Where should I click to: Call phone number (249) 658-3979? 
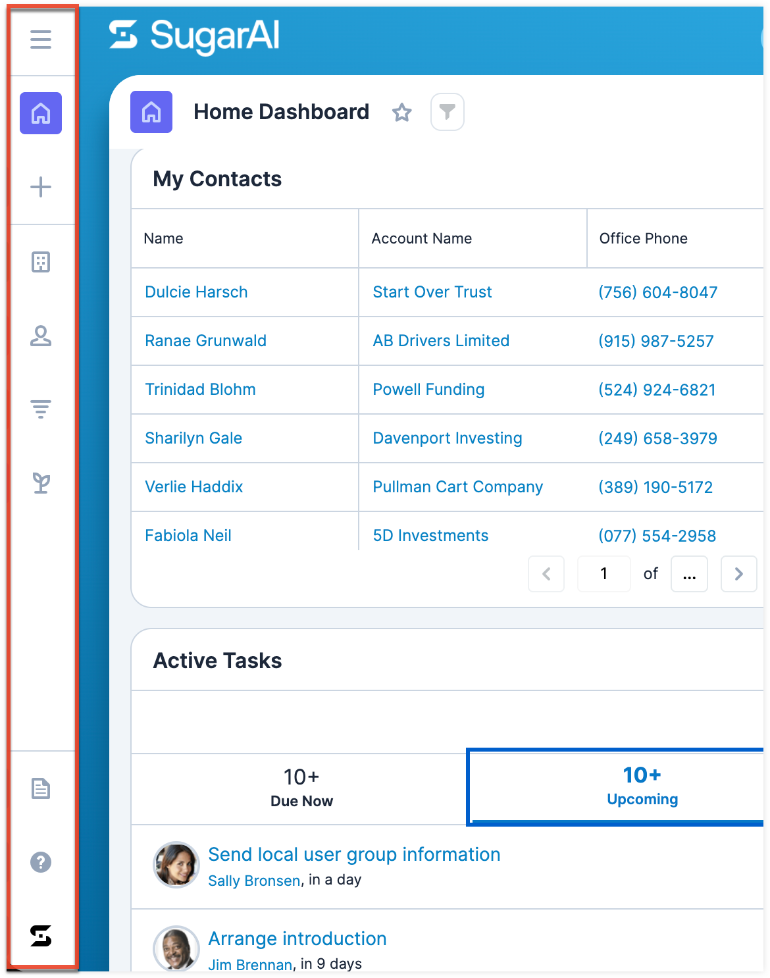657,438
